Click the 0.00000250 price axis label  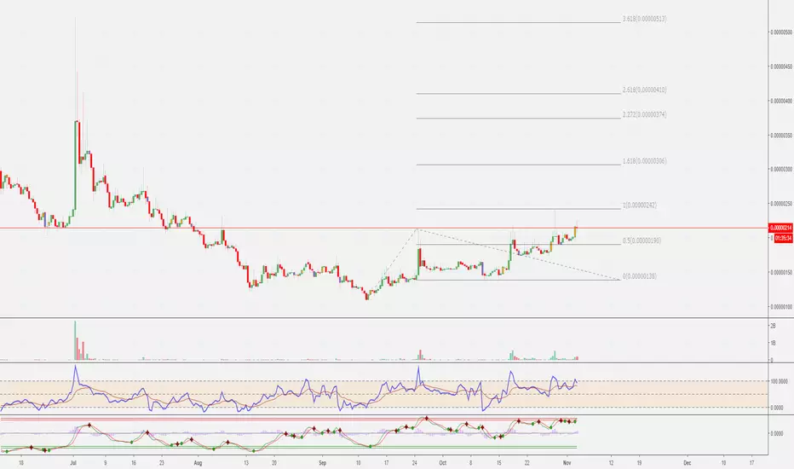781,204
